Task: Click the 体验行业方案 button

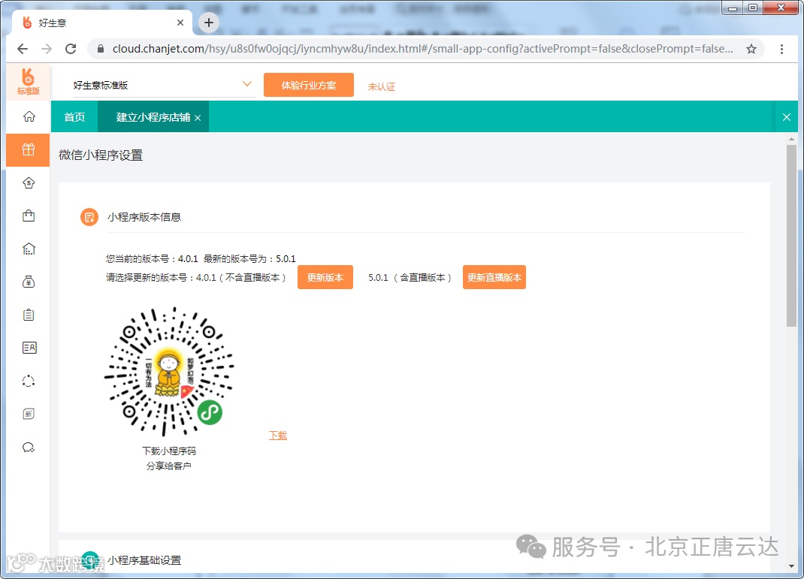Action: 309,85
